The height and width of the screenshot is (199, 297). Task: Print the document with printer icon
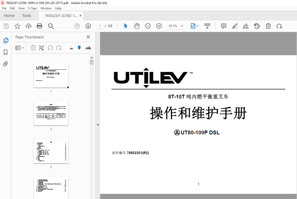click(39, 26)
